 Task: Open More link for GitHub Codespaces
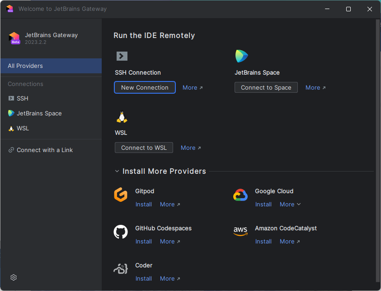[x=170, y=241]
